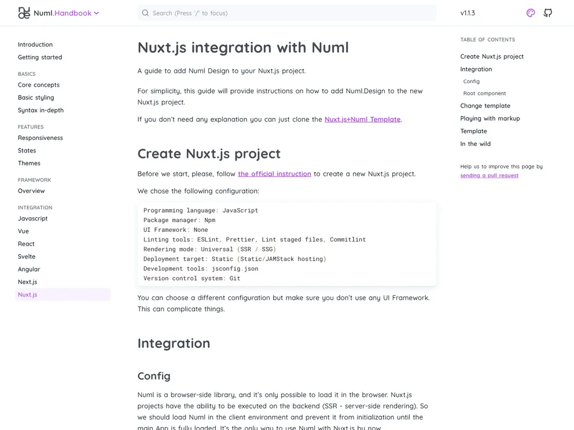Follow the official instruction link
The width and height of the screenshot is (574, 430).
click(x=274, y=174)
